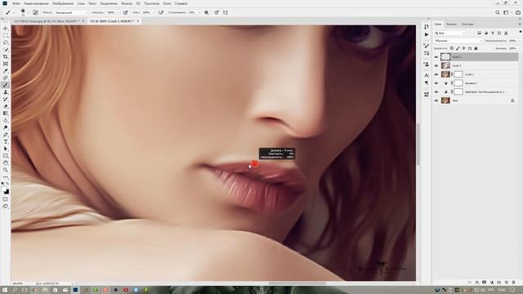This screenshot has width=523, height=294.
Task: Select the Eraser tool
Action: click(6, 106)
